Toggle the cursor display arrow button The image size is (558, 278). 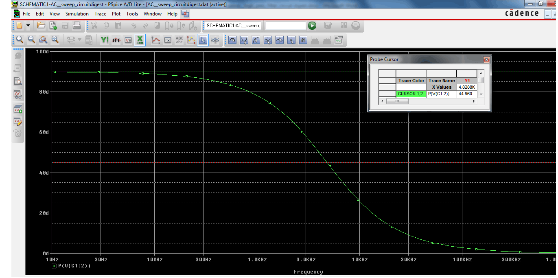(x=203, y=40)
